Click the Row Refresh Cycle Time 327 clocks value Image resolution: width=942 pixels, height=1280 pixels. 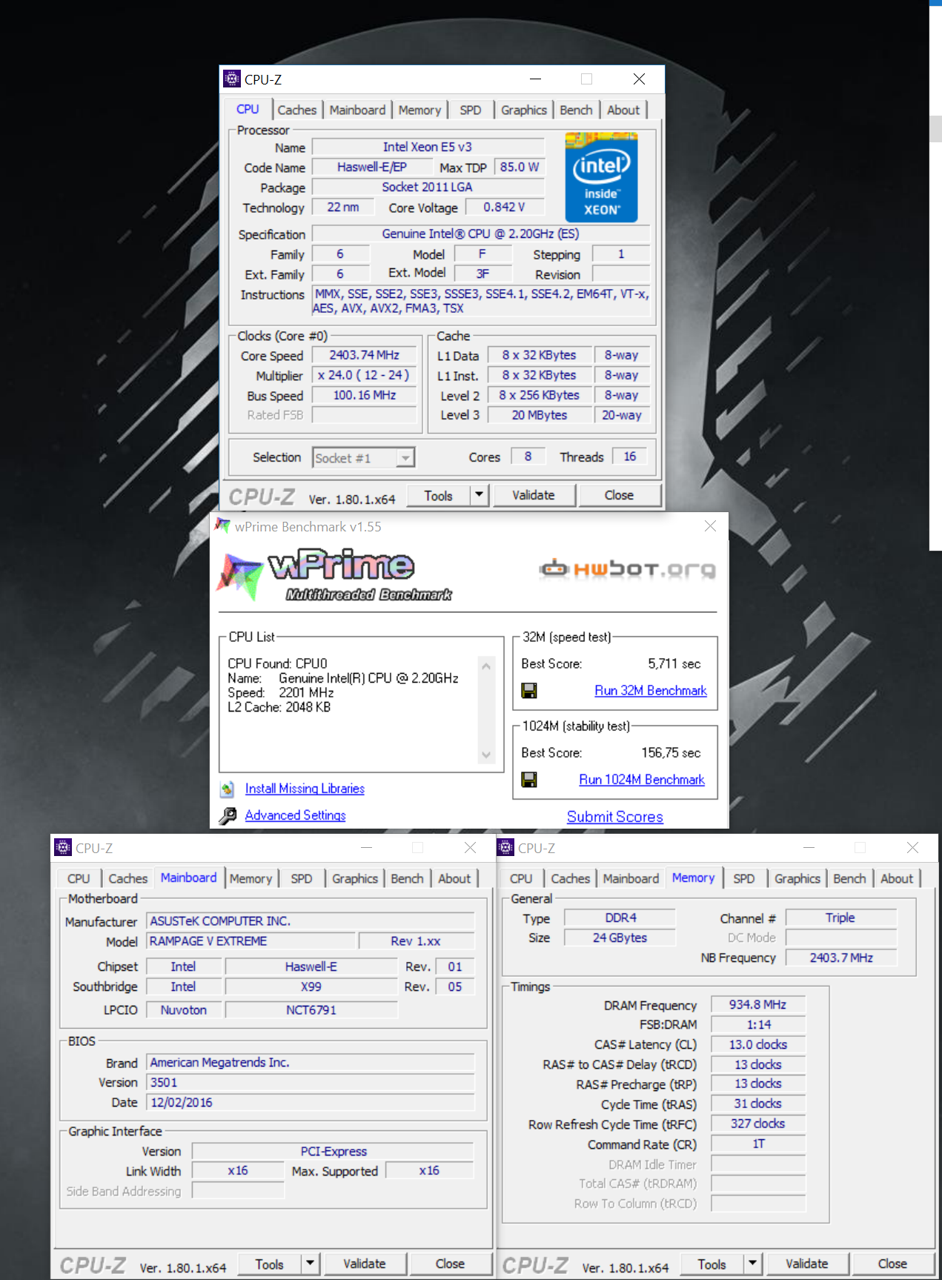coord(757,1124)
